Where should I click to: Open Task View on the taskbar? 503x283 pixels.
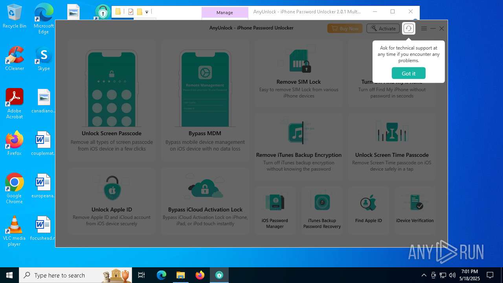141,275
